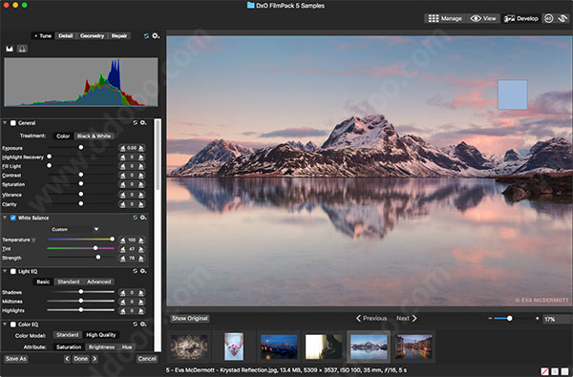Click the zoom slider handle
This screenshot has width=573, height=377.
click(x=509, y=318)
